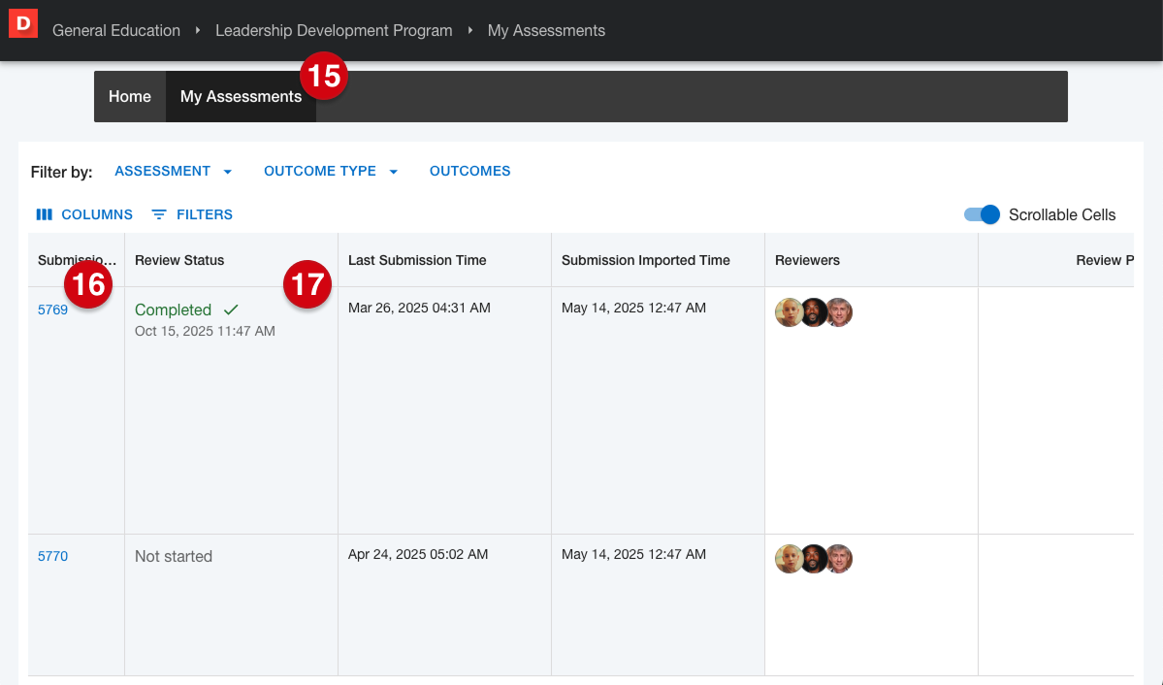Click My Assessments in the breadcrumb

[x=547, y=30]
